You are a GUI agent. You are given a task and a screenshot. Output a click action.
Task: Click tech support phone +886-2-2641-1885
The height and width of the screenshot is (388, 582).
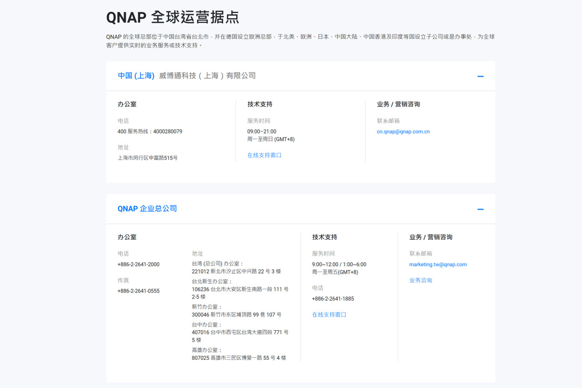(333, 298)
